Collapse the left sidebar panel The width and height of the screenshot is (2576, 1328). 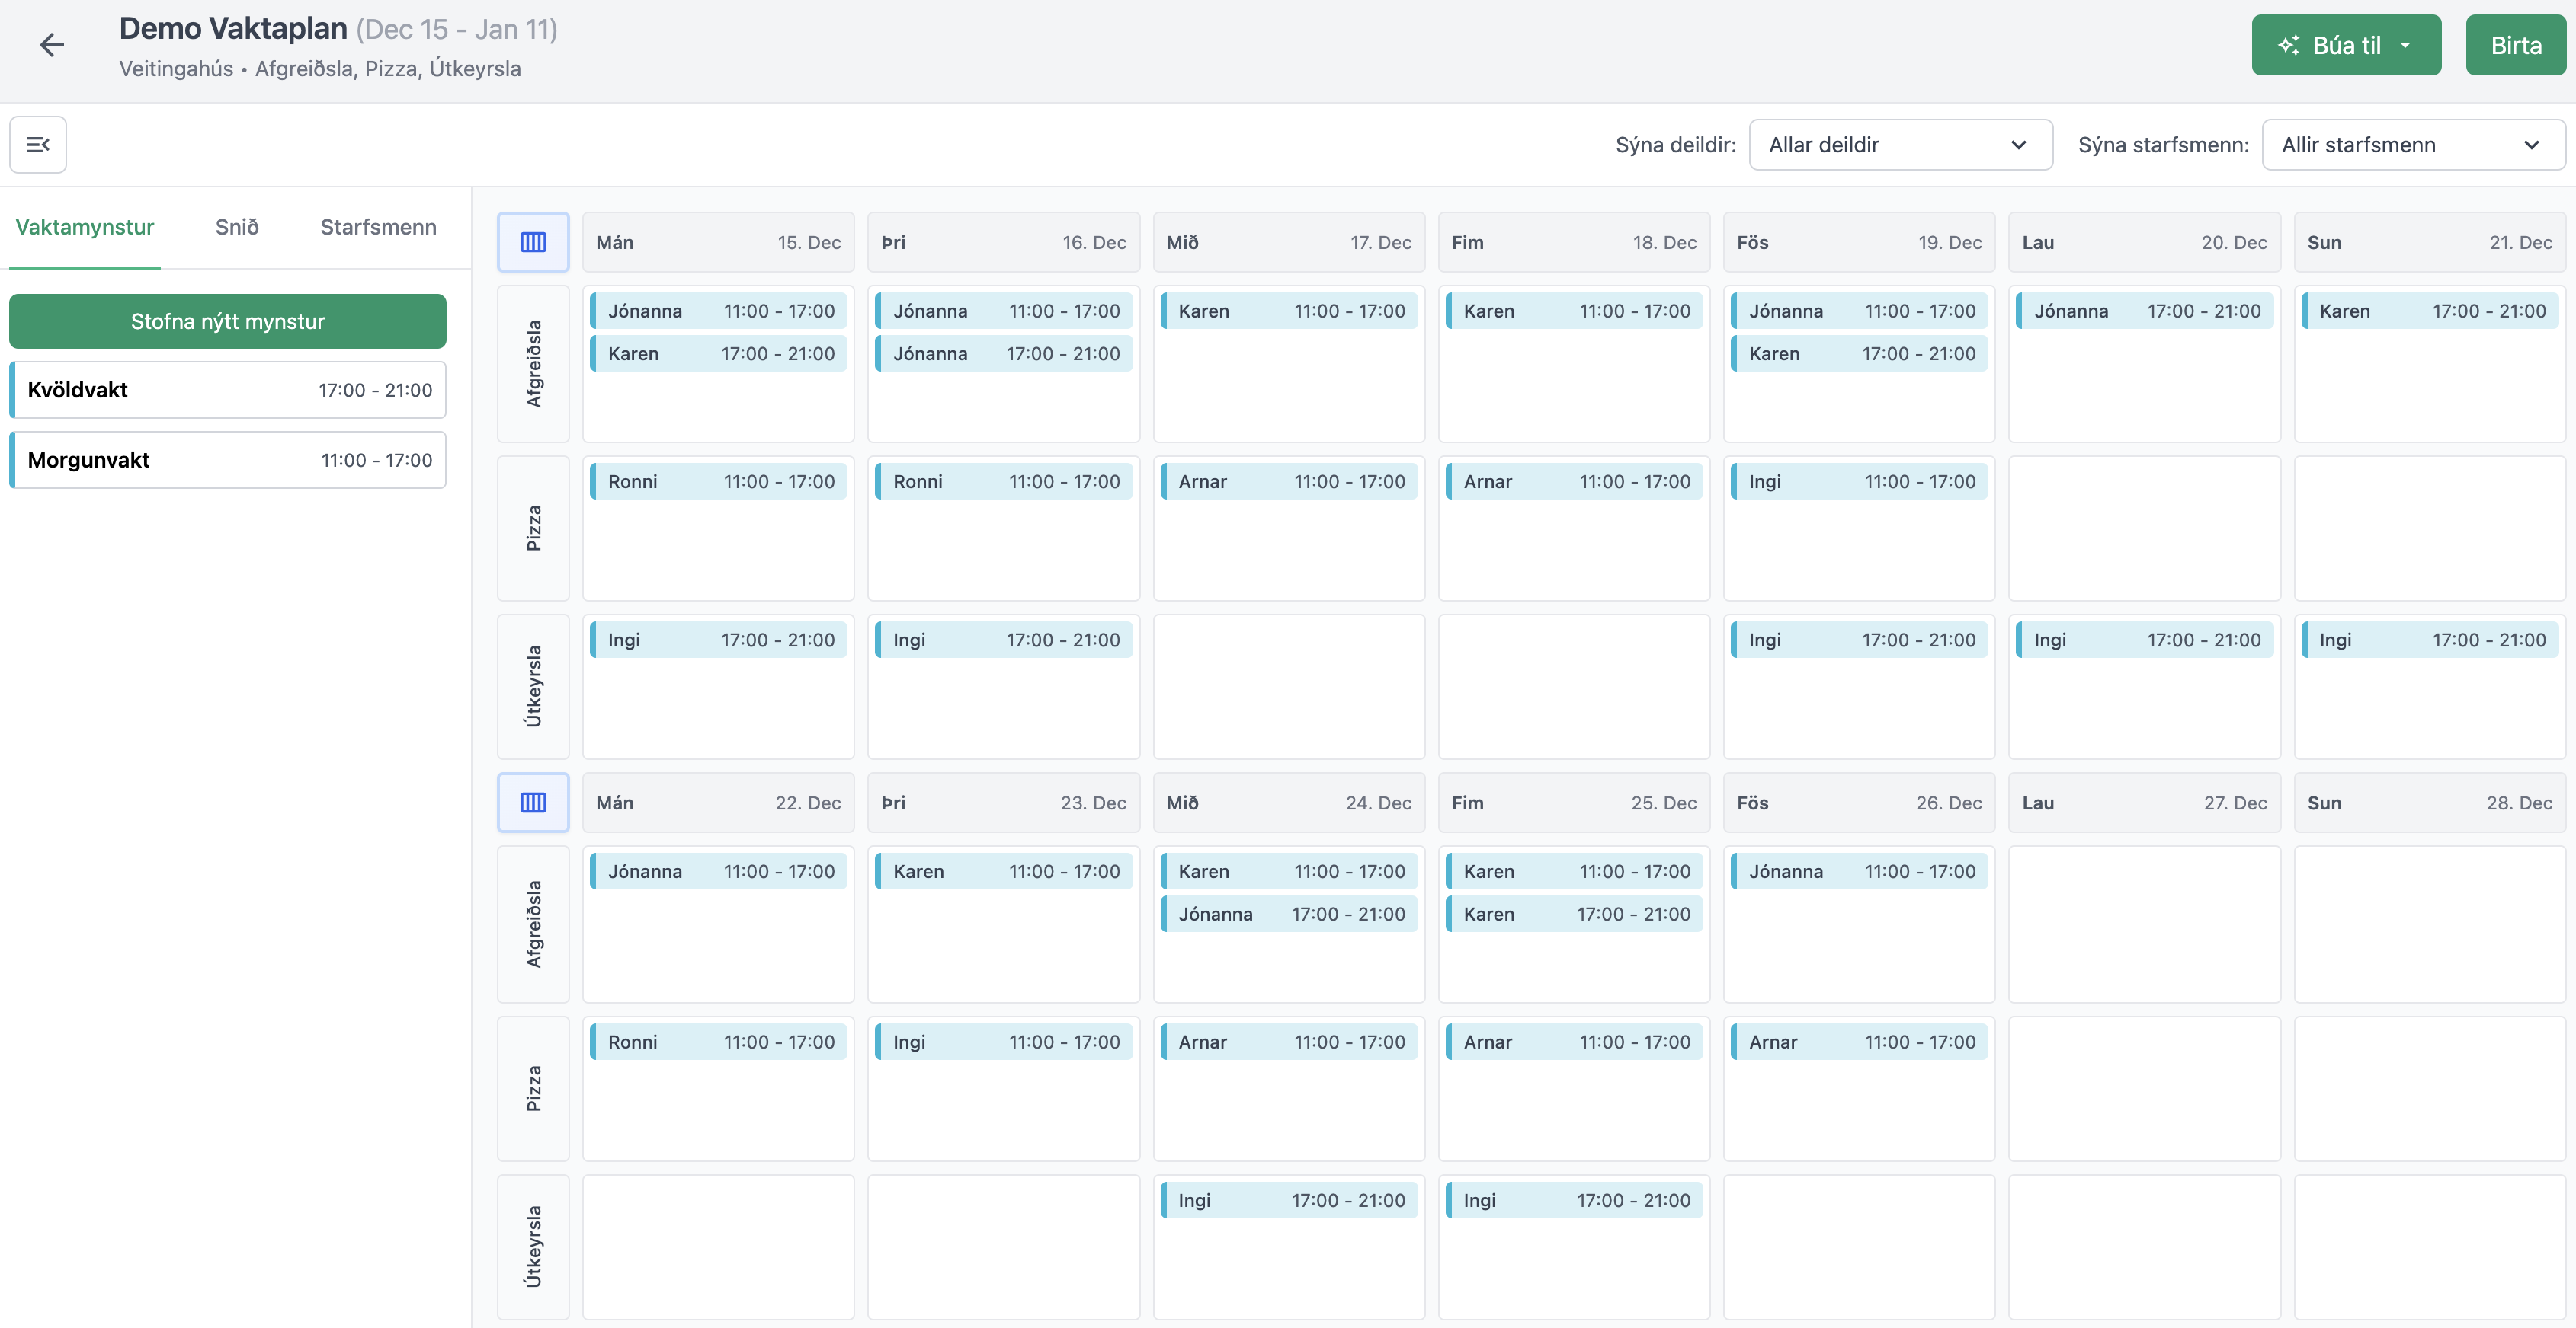[37, 144]
